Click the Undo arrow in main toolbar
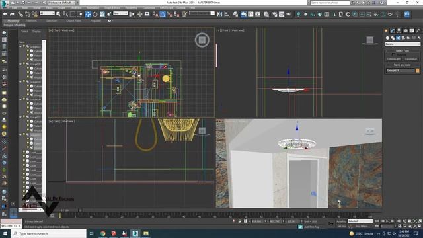Viewport: 423px width, 238px height. tap(5, 14)
